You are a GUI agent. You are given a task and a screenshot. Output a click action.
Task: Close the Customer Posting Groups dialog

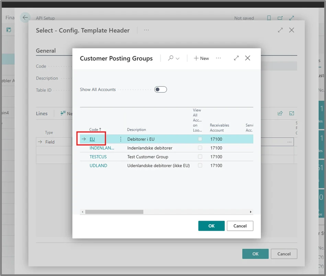pyautogui.click(x=248, y=58)
